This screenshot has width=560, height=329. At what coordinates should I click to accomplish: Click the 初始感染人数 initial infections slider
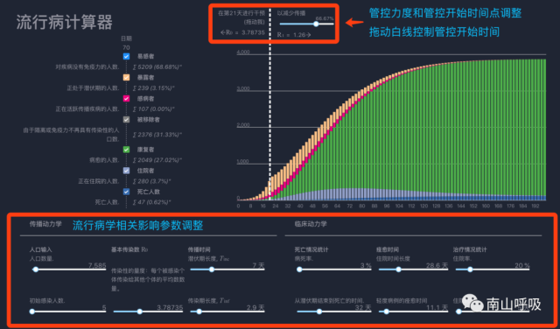coord(68,311)
